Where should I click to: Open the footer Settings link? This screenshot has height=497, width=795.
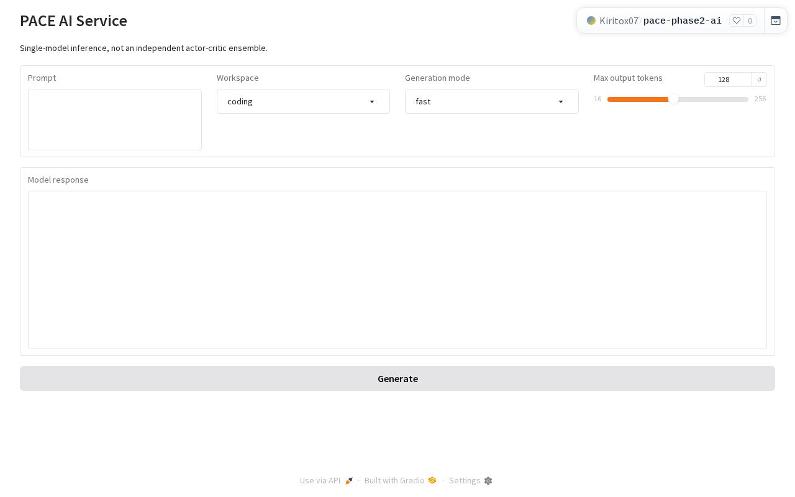470,481
